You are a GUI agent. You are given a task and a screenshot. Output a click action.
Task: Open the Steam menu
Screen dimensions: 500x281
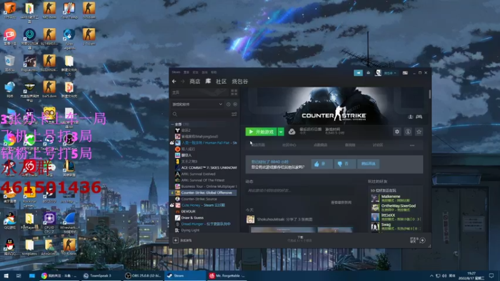tap(176, 72)
